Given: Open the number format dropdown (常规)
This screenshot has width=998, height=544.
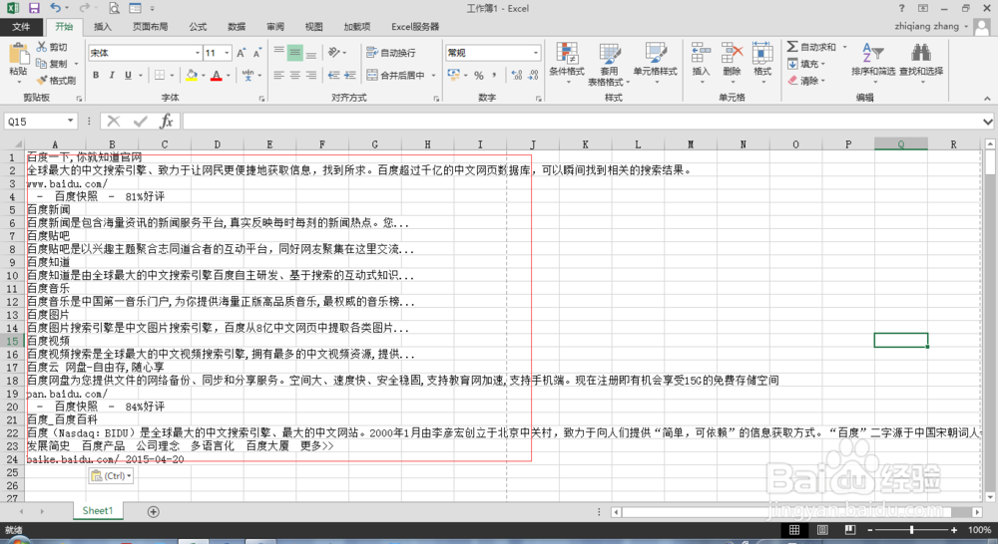Looking at the screenshot, I should [536, 53].
